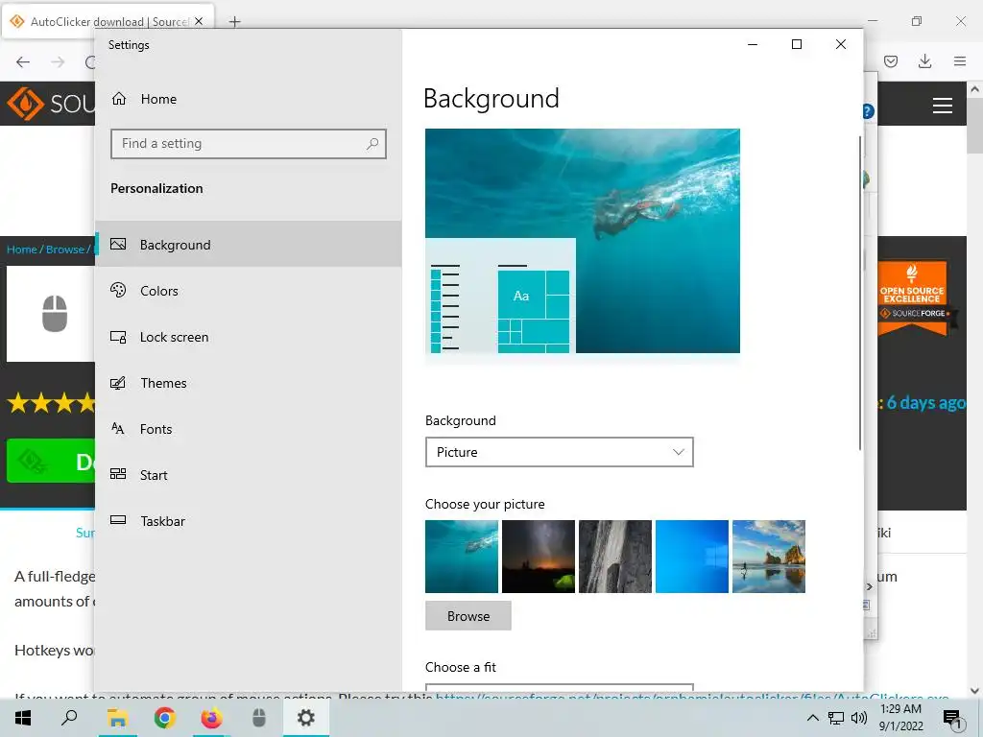
Task: Open SourceForge hamburger menu on page
Action: coord(943,106)
